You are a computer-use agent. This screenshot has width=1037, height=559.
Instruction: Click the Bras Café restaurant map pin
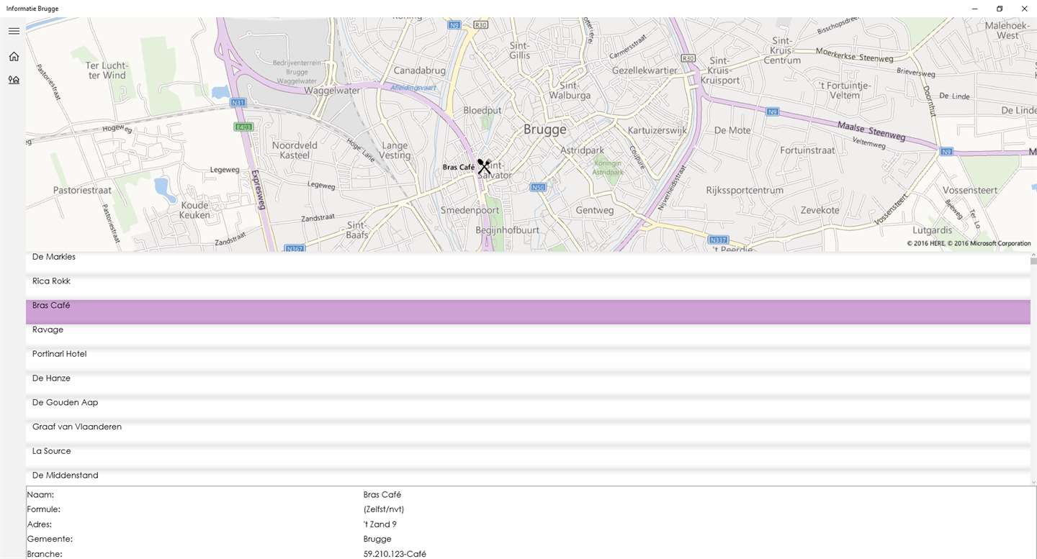point(484,167)
